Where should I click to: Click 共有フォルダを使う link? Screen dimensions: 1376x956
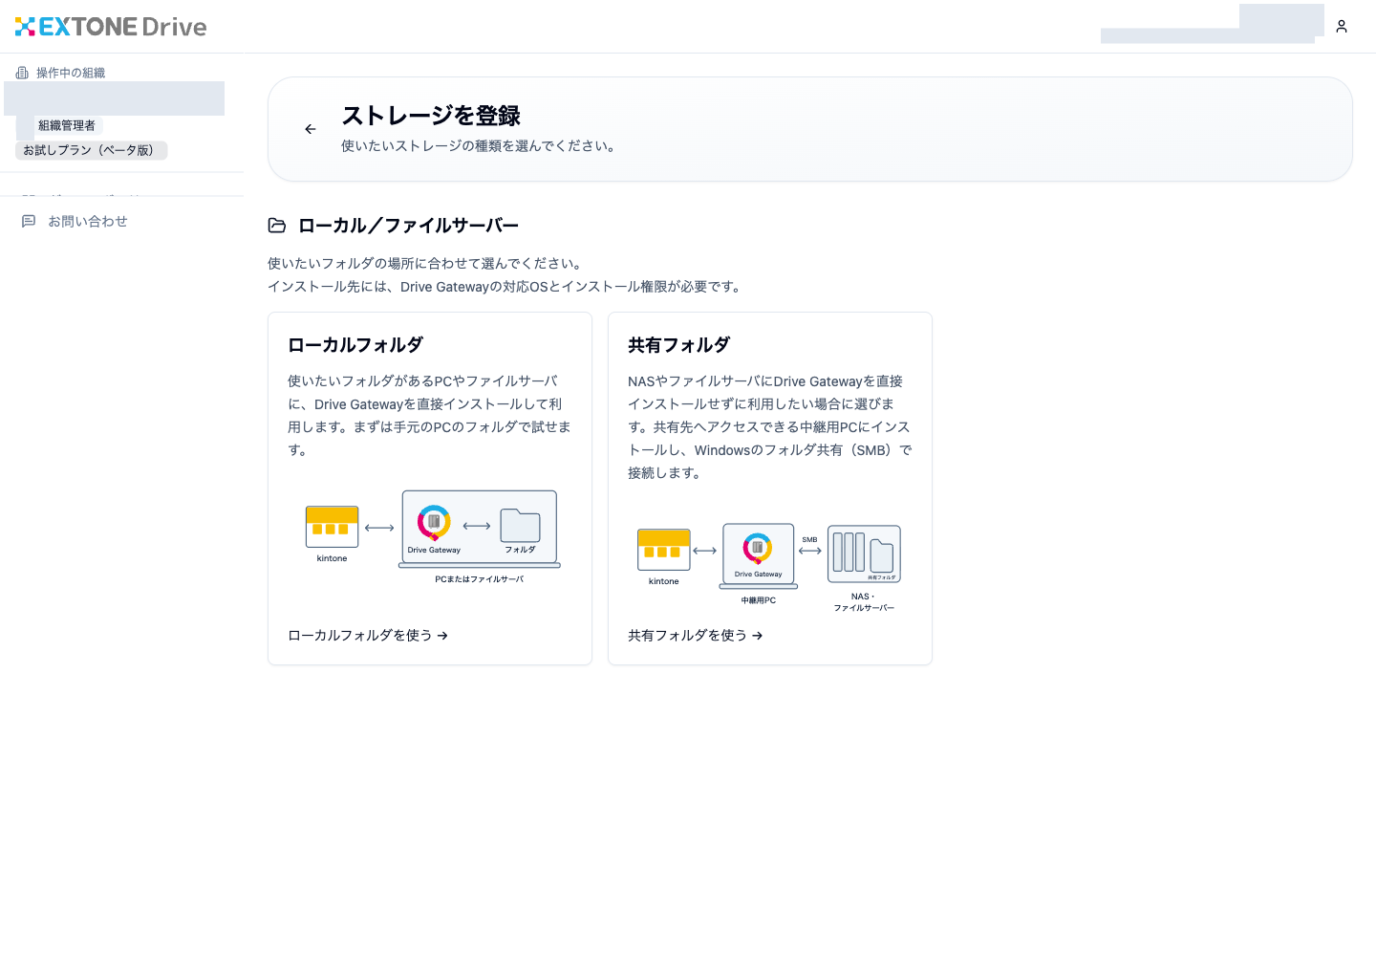(x=696, y=636)
